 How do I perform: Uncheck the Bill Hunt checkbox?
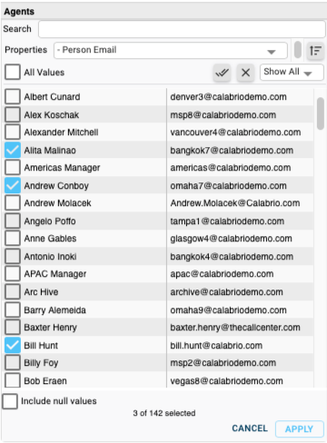tap(13, 345)
